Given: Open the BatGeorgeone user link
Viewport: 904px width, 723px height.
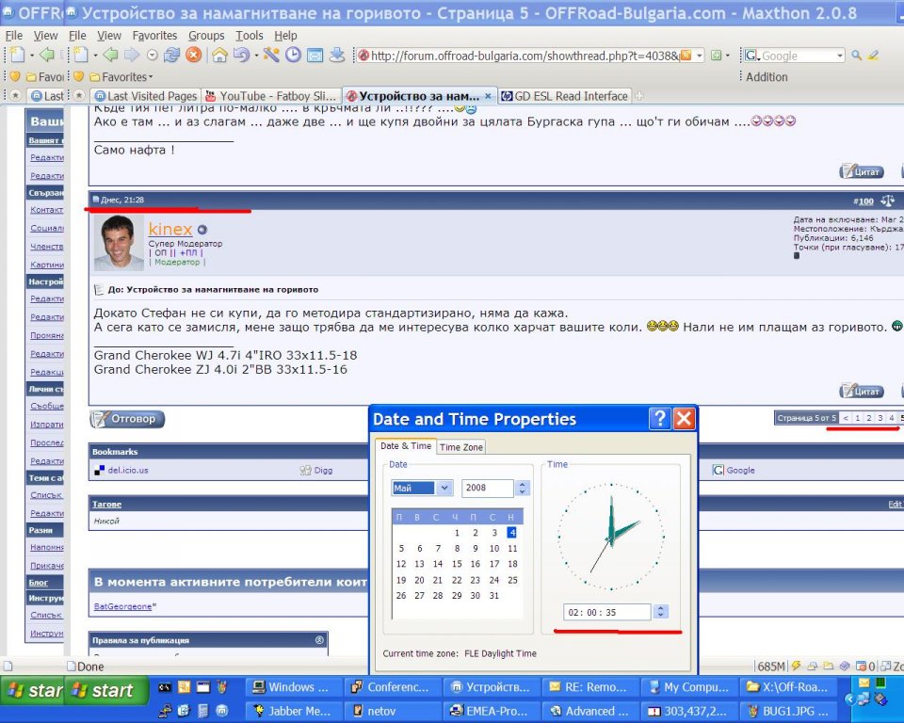Looking at the screenshot, I should [122, 606].
